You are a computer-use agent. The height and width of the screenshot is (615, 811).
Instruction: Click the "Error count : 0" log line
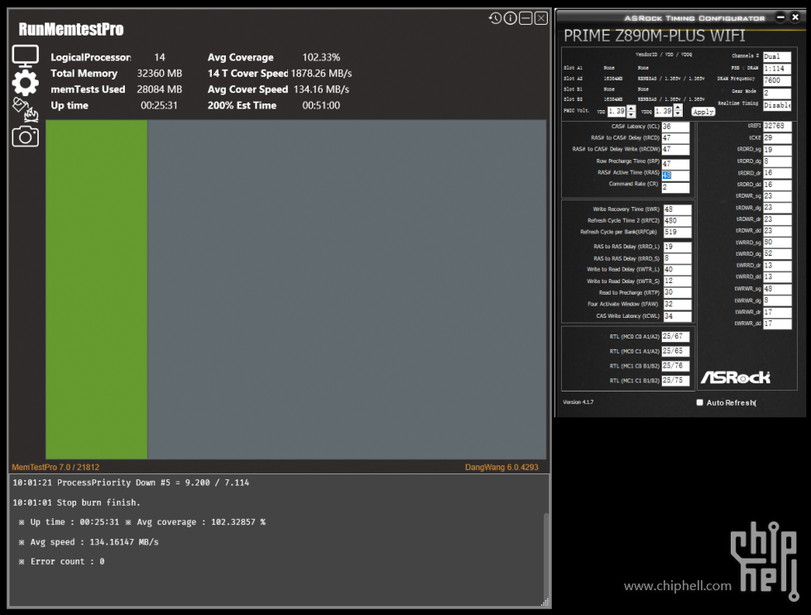pos(61,561)
